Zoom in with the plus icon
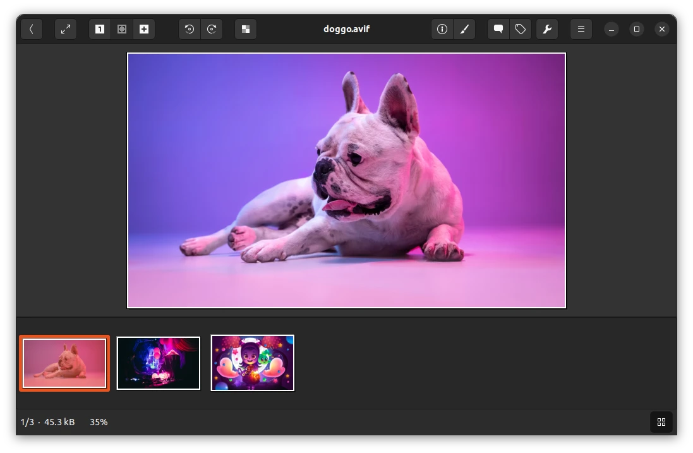The width and height of the screenshot is (693, 453). point(144,29)
